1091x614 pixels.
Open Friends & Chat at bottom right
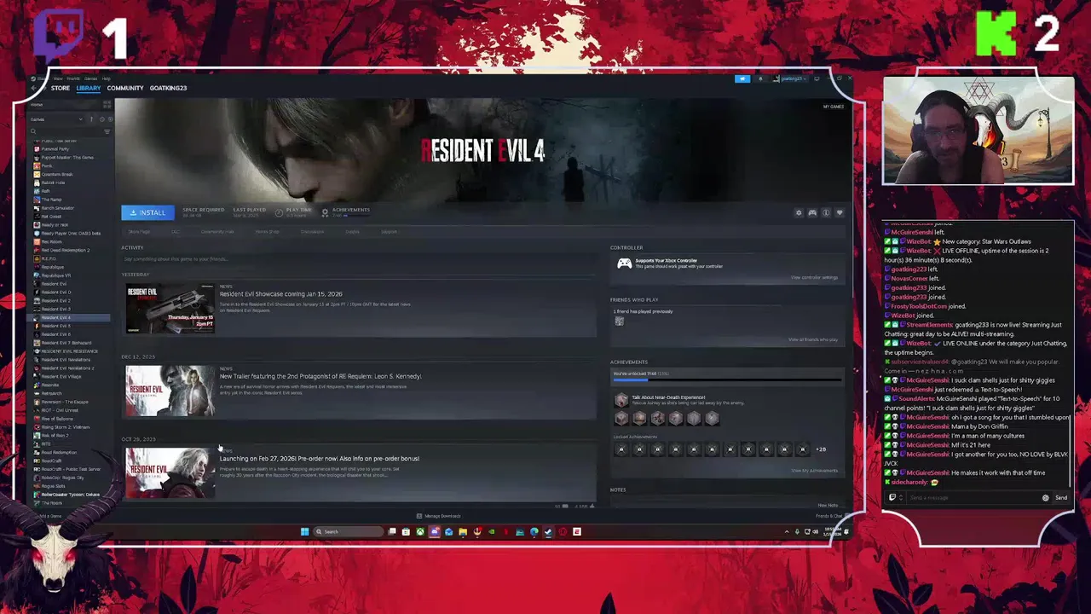(x=828, y=516)
